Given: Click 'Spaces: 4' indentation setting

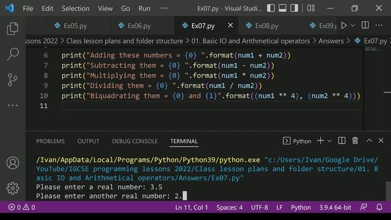Looking at the screenshot, I should [x=230, y=208].
